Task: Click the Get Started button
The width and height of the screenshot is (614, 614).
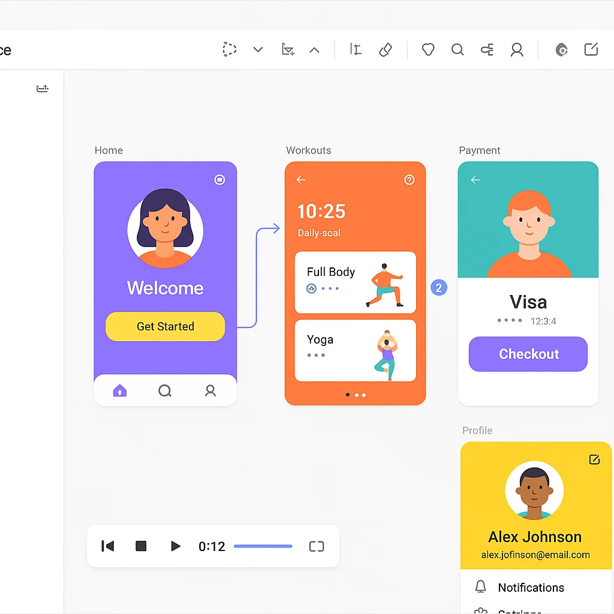Action: click(165, 326)
